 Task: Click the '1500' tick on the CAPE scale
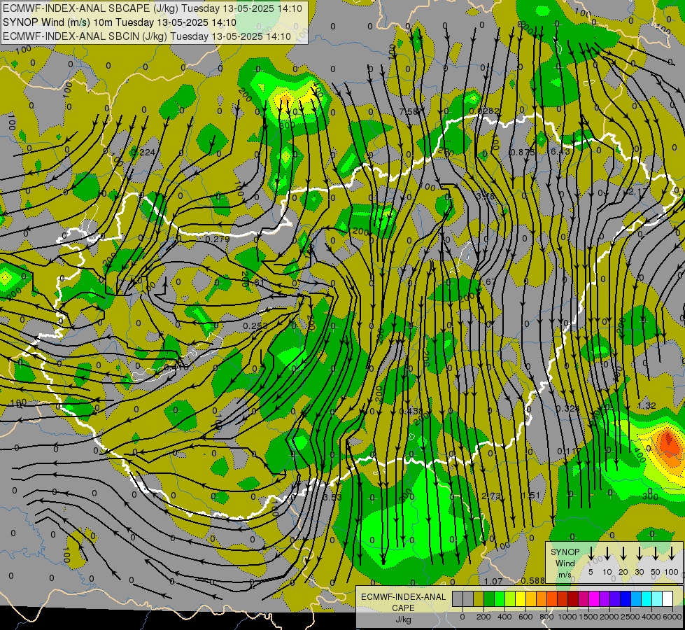(588, 617)
